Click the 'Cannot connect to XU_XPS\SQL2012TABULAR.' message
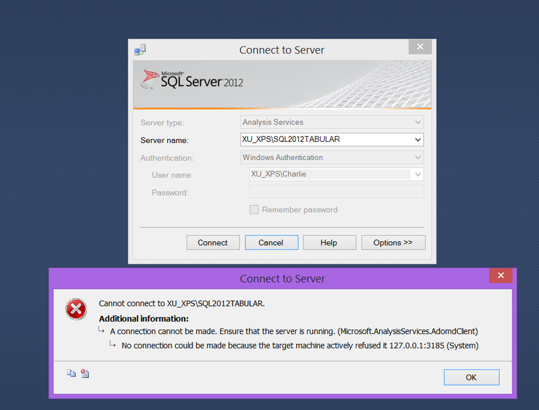 point(182,304)
